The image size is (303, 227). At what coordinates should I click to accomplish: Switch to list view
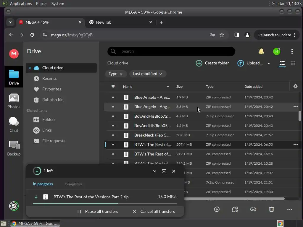[282, 63]
